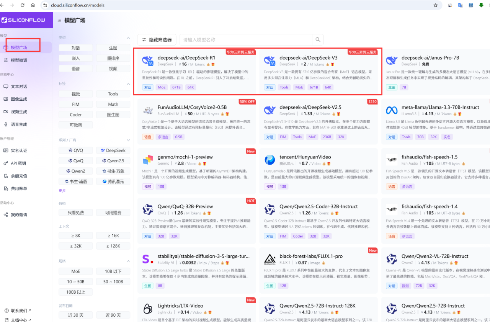The height and width of the screenshot is (322, 490).
Task: Click the browser reload button
Action: click(x=22, y=5)
